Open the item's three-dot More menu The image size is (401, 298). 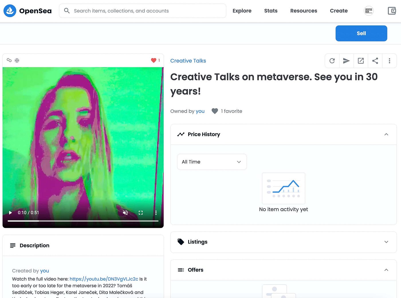(389, 61)
